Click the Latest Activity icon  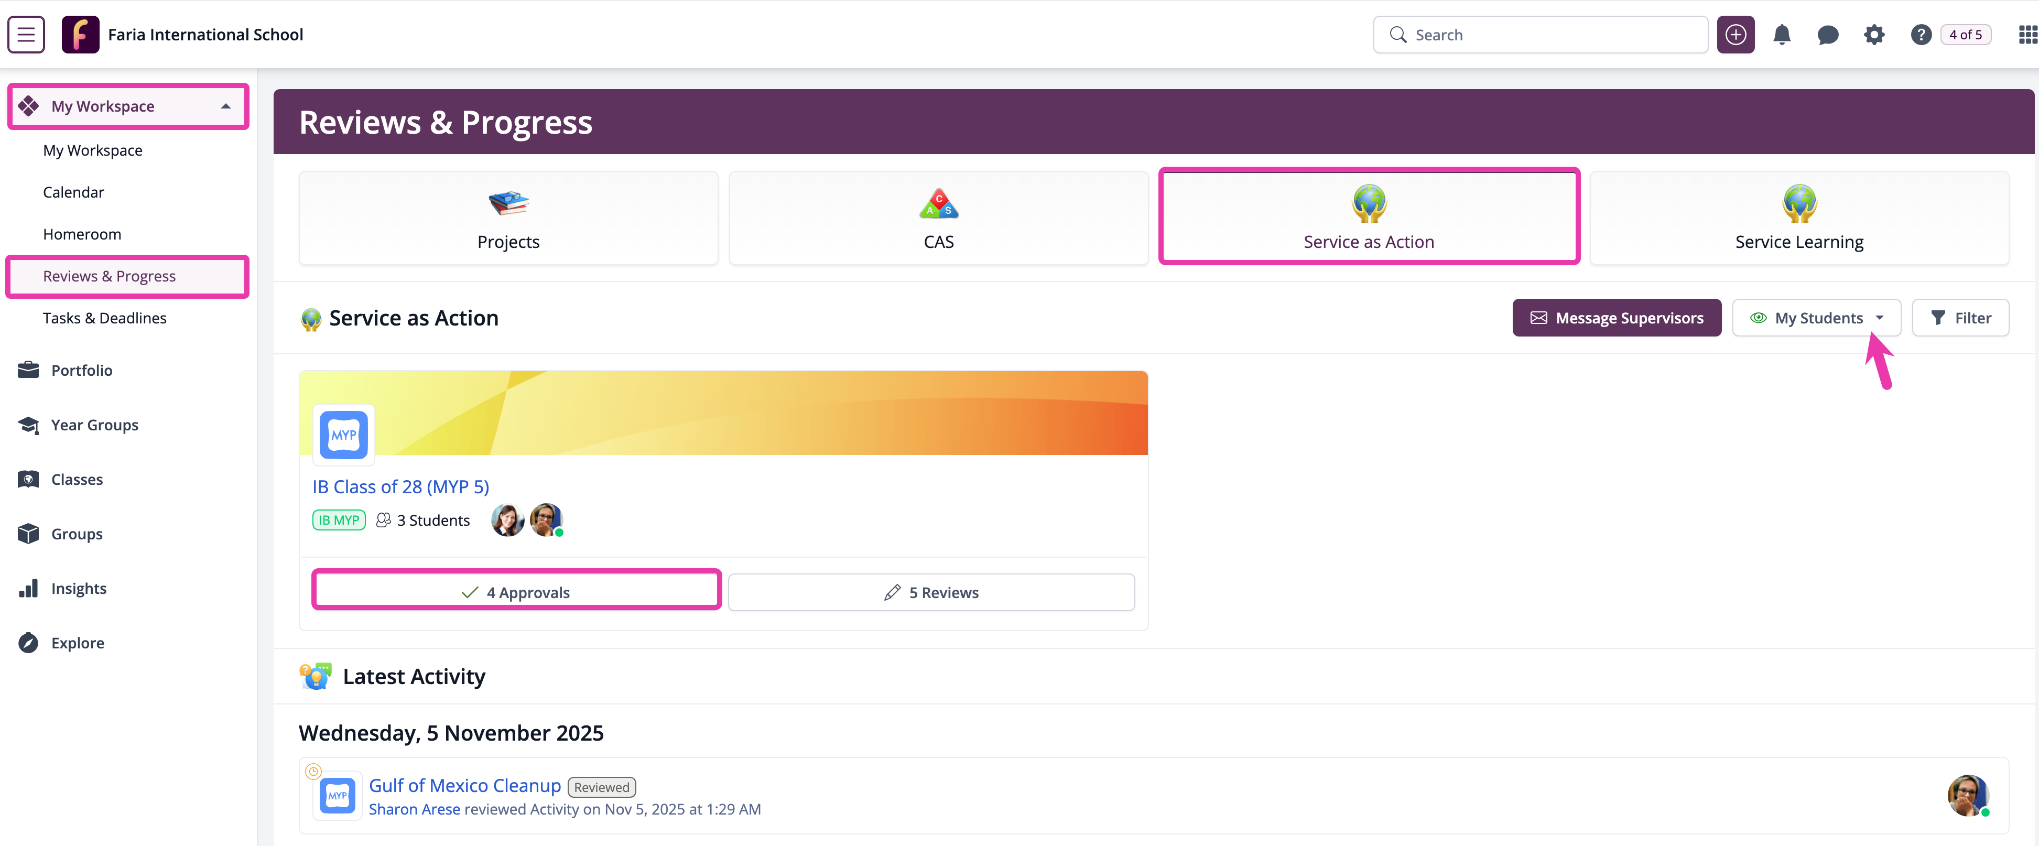coord(315,677)
